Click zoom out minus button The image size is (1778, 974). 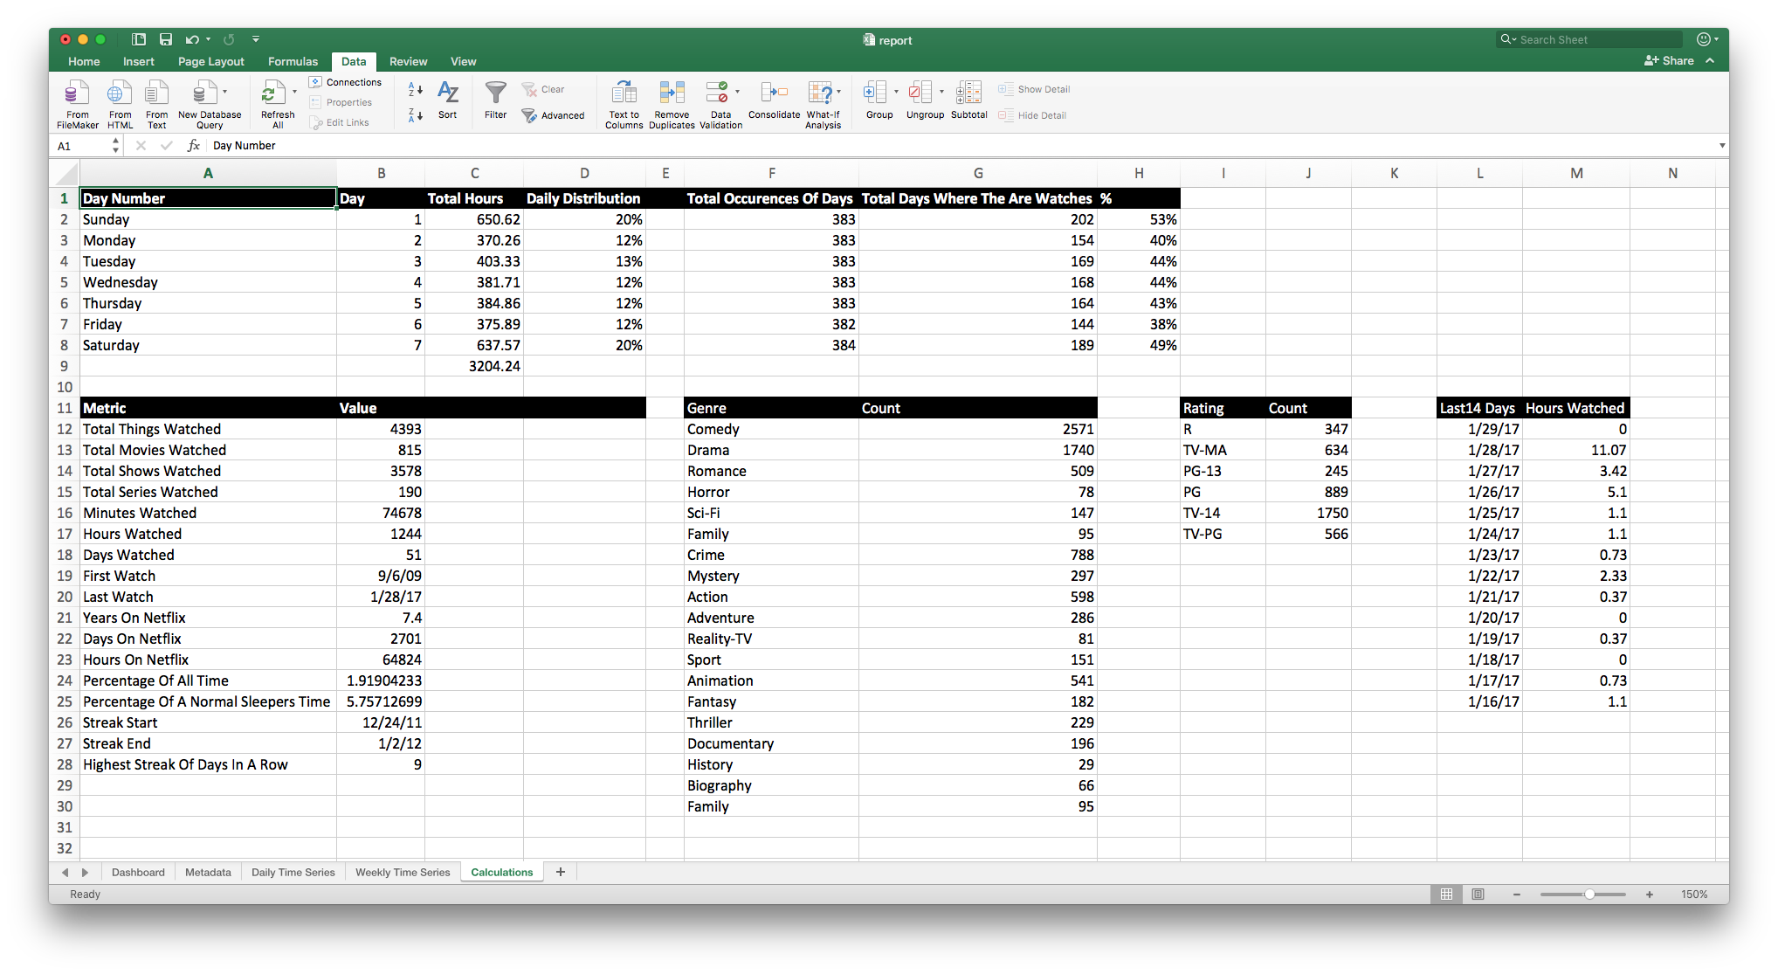tap(1517, 894)
